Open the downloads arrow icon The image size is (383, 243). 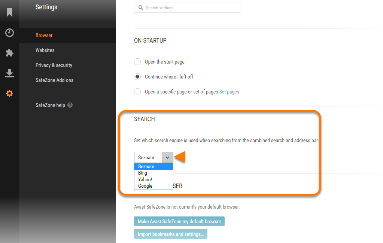(9, 73)
